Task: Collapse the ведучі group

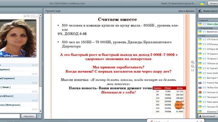Action: click(x=199, y=20)
